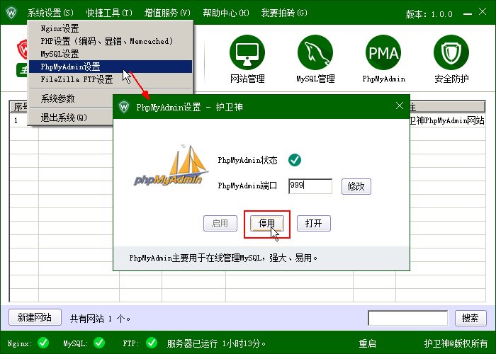Image resolution: width=496 pixels, height=354 pixels.
Task: Click the 护卫神PhpMyAdmin网站 table cell
Action: tap(447, 120)
